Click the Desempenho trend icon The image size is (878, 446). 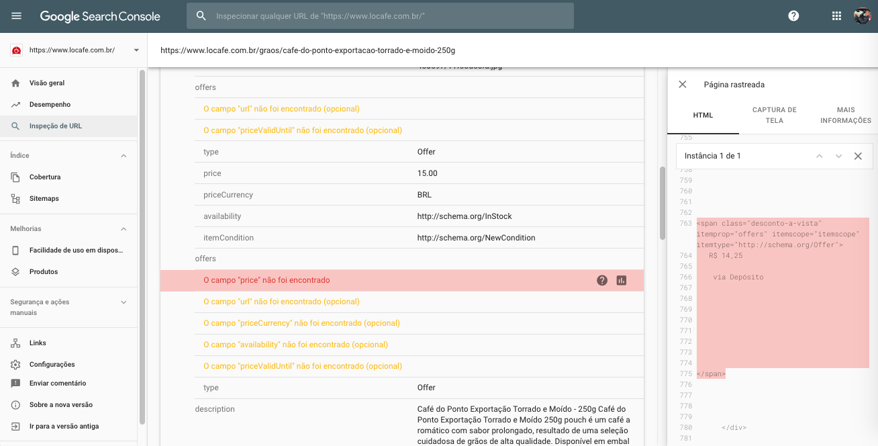15,105
